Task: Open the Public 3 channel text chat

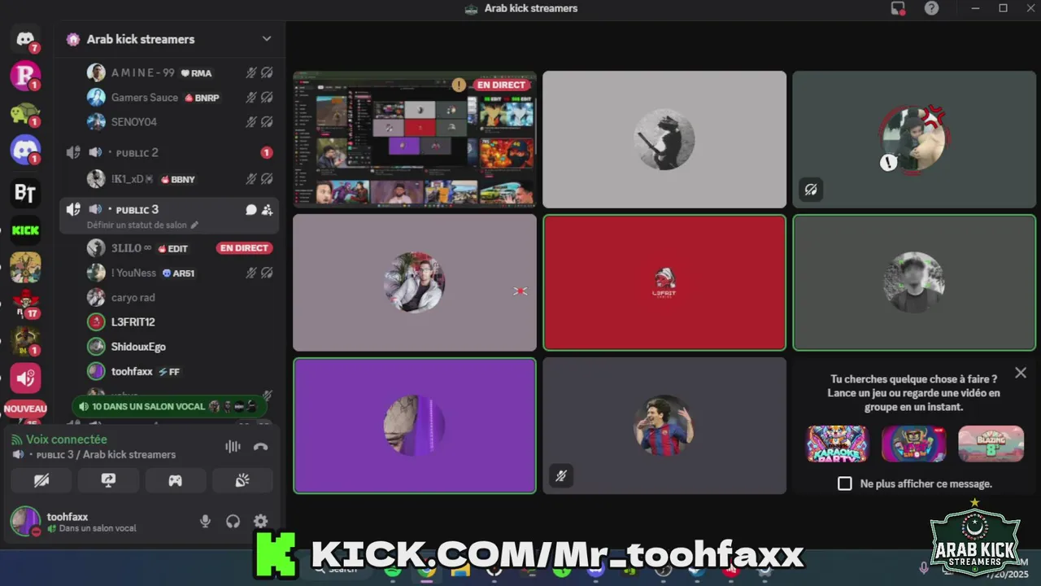Action: point(250,210)
